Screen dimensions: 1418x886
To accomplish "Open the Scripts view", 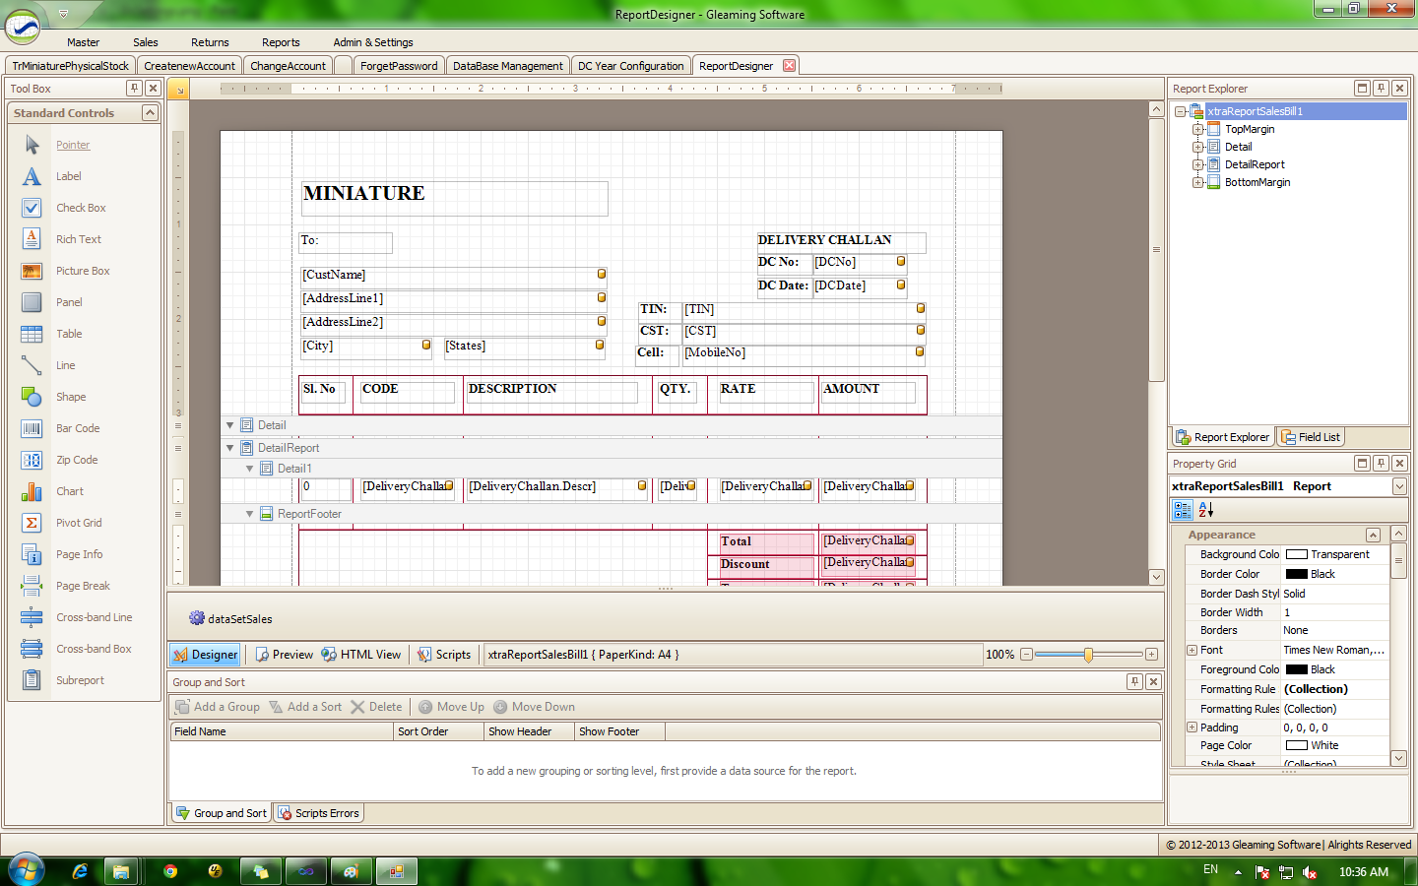I will point(444,655).
